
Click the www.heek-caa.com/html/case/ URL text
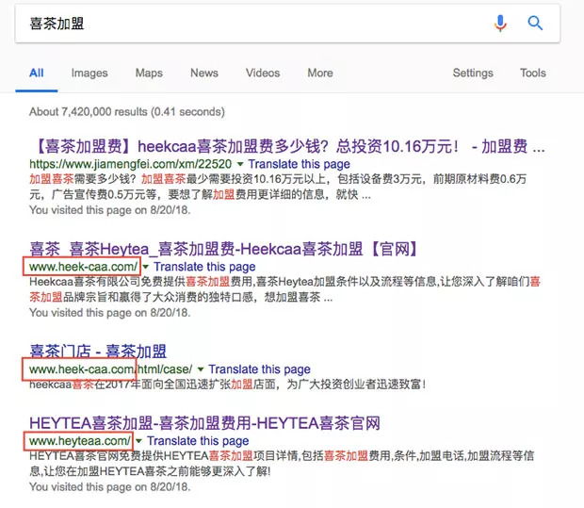click(111, 369)
